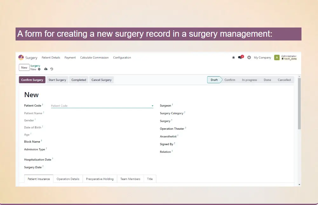Select the In progress status stage

click(249, 80)
